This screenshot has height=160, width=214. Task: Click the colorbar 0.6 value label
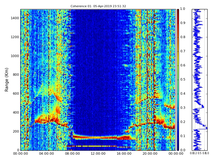183,65
